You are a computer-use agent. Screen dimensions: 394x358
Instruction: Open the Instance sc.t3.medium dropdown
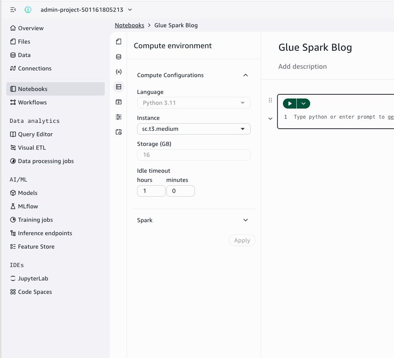[x=194, y=129]
